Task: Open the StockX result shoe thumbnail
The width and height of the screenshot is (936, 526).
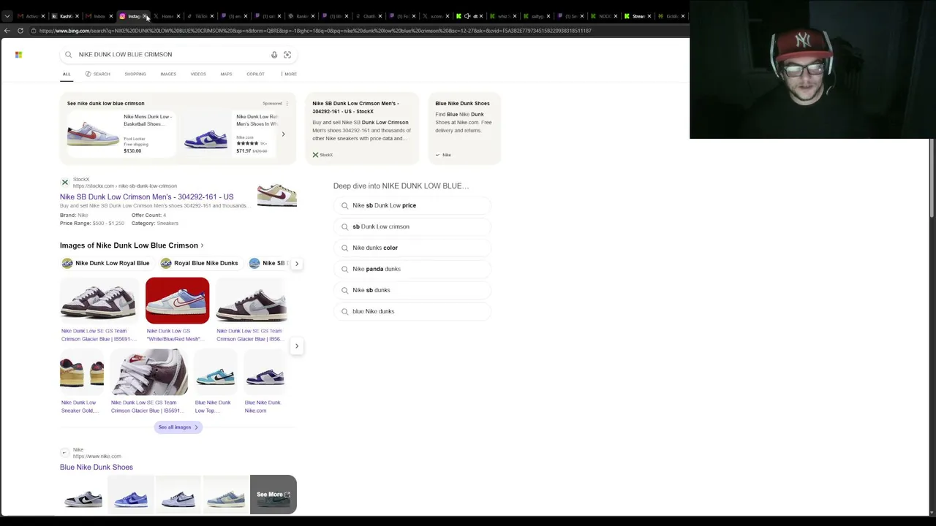Action: coord(277,194)
